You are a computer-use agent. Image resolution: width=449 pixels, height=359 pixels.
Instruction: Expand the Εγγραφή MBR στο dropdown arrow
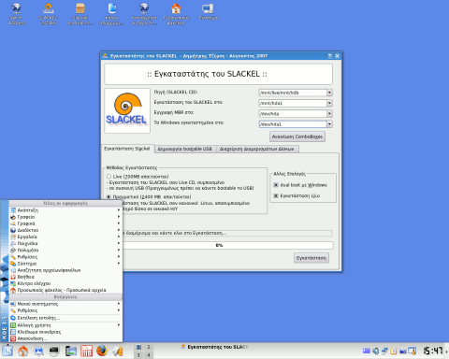tap(329, 114)
